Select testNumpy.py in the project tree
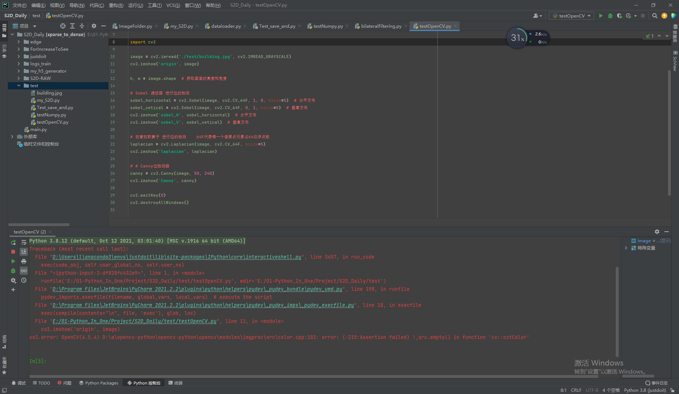This screenshot has height=394, width=679. [x=51, y=115]
